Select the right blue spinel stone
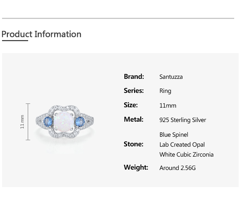This screenshot has height=208, width=240. [x=80, y=121]
